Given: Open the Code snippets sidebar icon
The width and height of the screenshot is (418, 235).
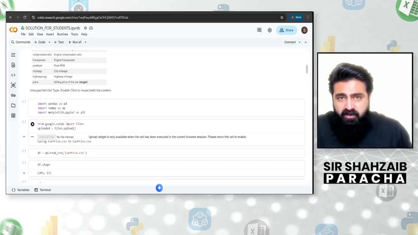Looking at the screenshot, I should point(13,75).
